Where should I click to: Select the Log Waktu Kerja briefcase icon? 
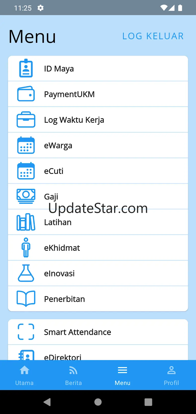point(26,119)
